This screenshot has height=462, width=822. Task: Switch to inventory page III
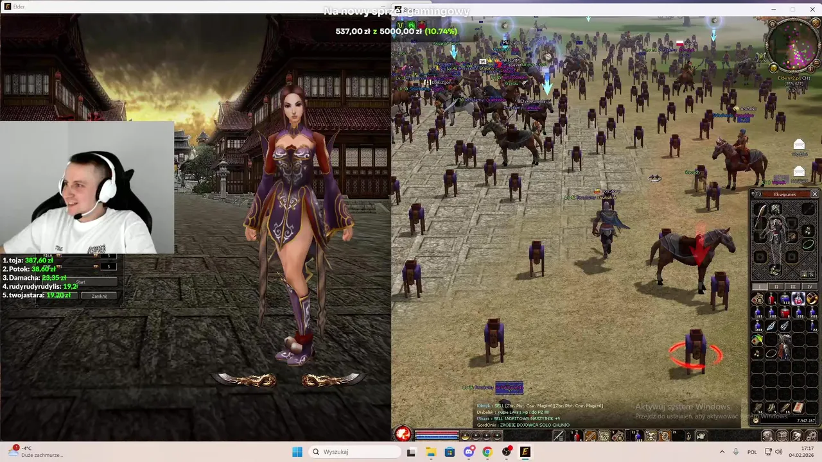point(793,287)
